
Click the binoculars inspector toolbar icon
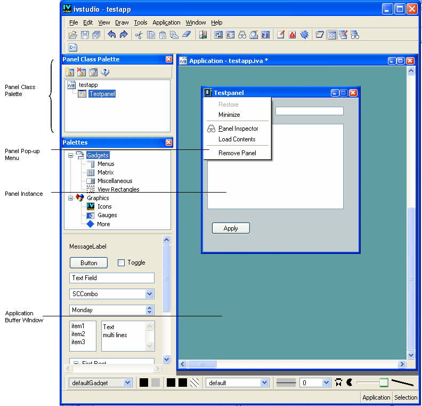(x=242, y=35)
